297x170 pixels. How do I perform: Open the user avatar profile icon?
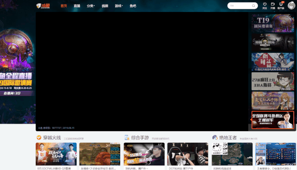[x=291, y=6]
